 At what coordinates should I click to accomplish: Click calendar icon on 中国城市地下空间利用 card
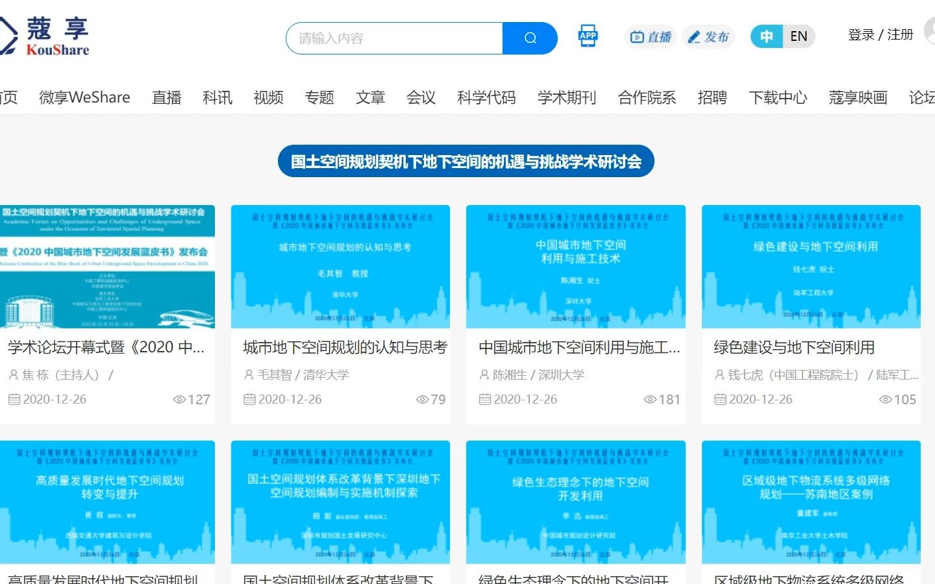484,400
